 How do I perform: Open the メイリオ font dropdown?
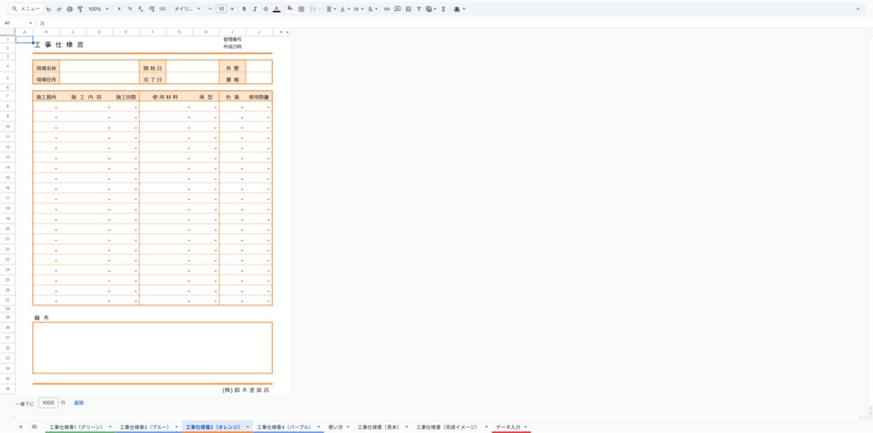tap(187, 9)
